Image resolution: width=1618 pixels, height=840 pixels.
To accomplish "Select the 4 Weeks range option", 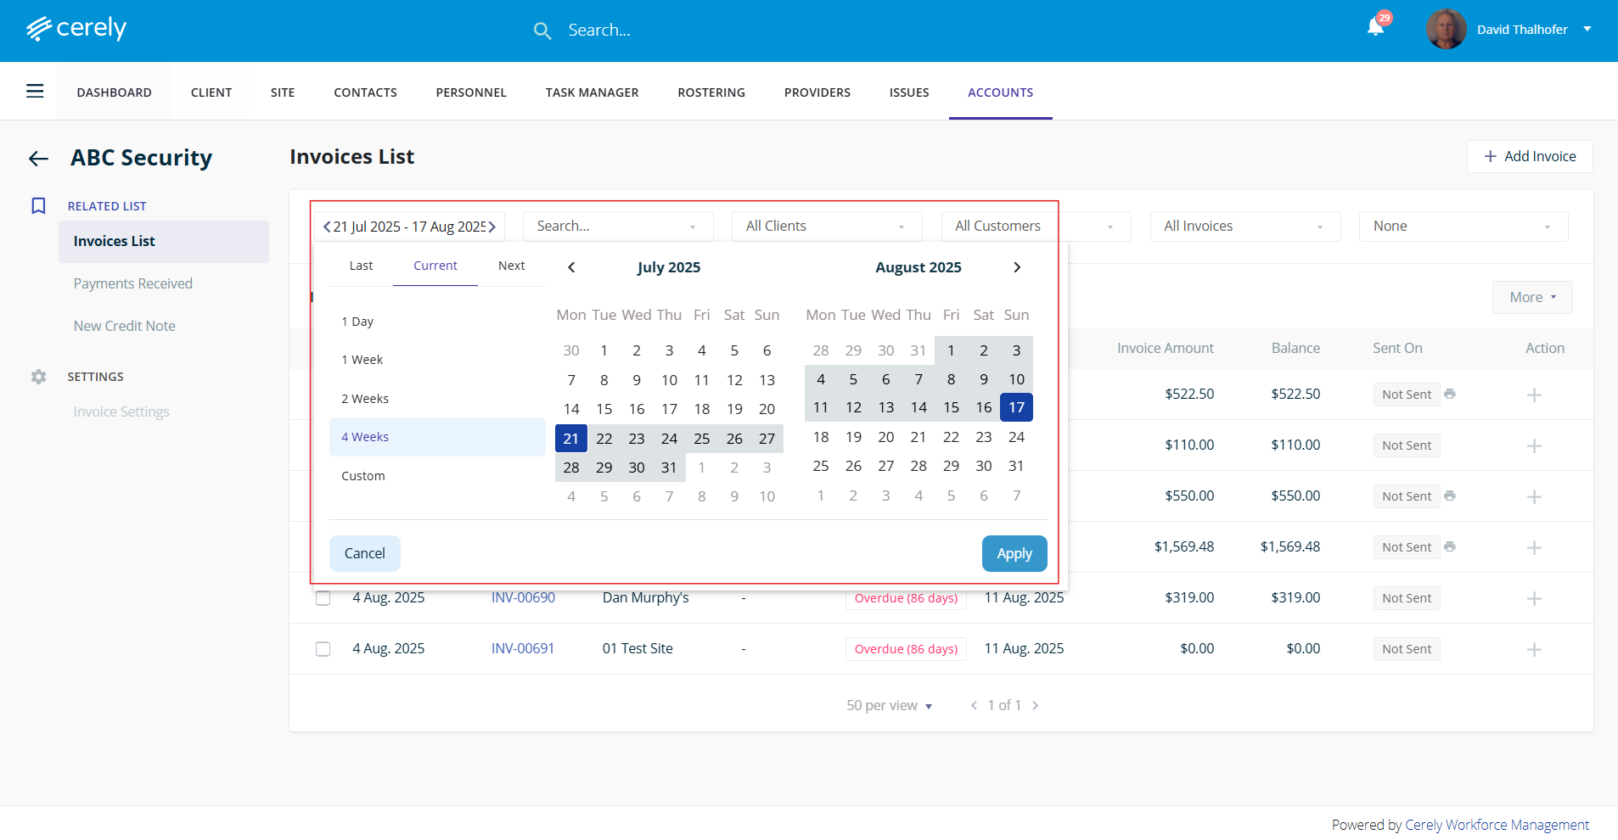I will (437, 437).
